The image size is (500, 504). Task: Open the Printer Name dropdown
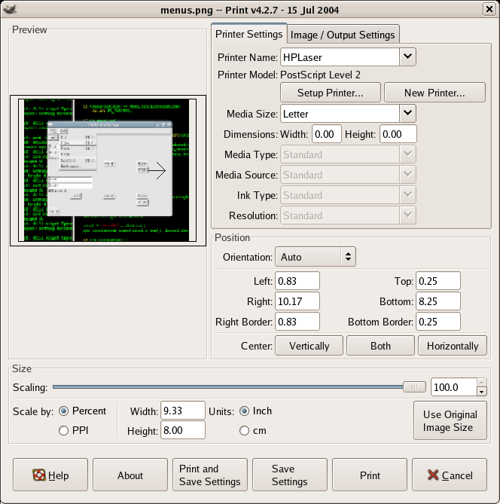tap(407, 57)
